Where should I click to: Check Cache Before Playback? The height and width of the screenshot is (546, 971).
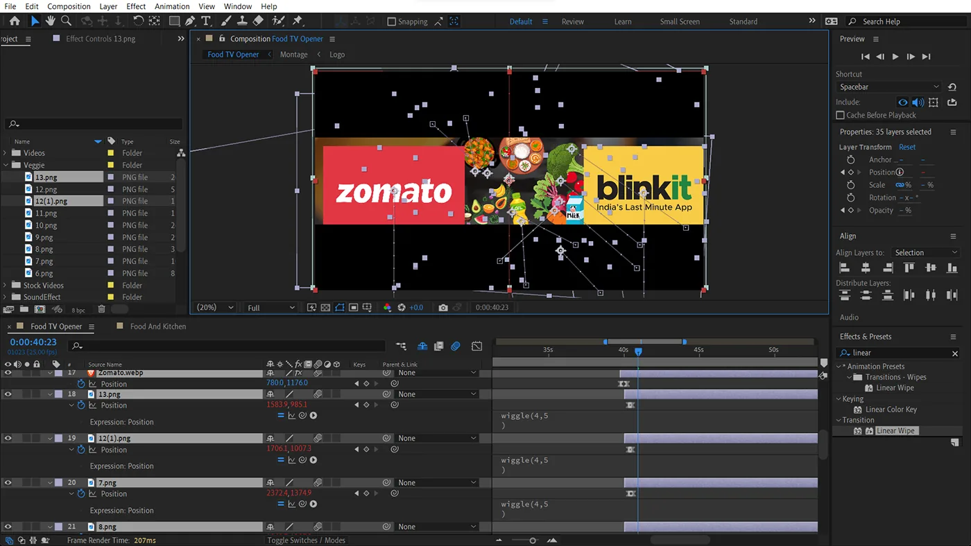pos(840,115)
